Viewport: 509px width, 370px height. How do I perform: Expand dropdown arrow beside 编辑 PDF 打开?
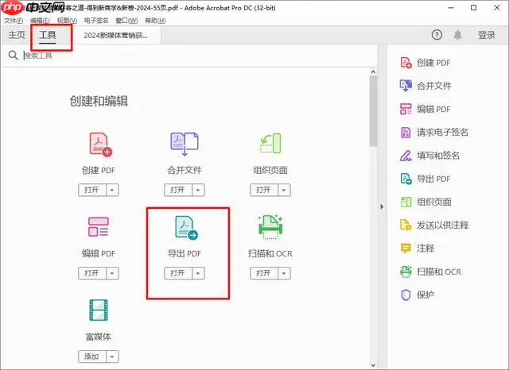(x=112, y=273)
